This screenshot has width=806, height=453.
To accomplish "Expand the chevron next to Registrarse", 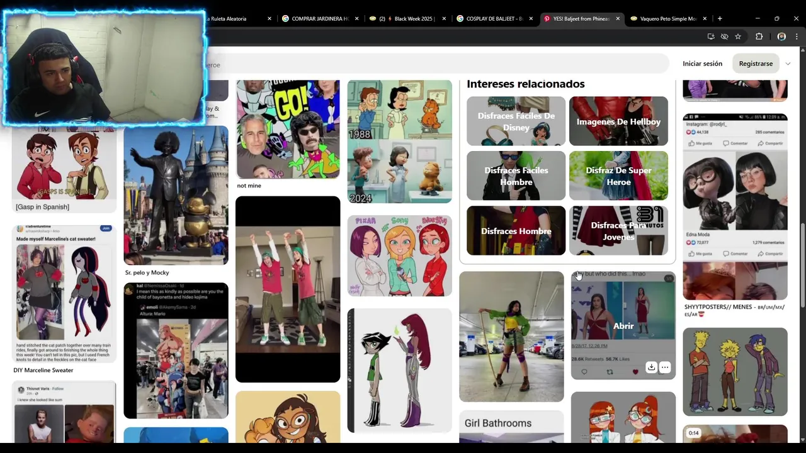I will (x=788, y=64).
